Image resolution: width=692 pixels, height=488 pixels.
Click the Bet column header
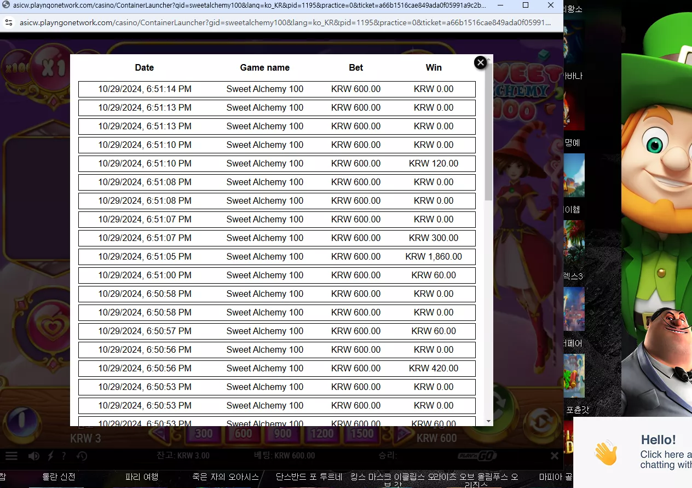tap(356, 67)
